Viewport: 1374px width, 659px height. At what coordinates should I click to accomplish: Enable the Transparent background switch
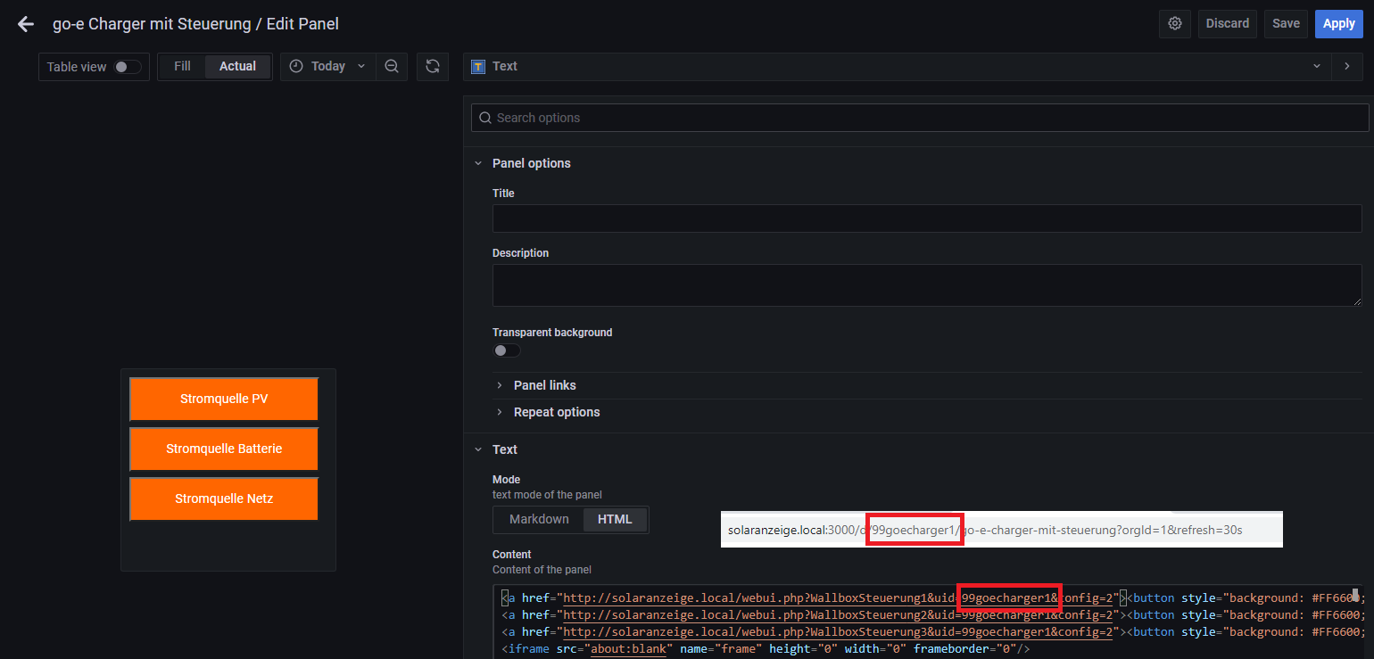[506, 350]
